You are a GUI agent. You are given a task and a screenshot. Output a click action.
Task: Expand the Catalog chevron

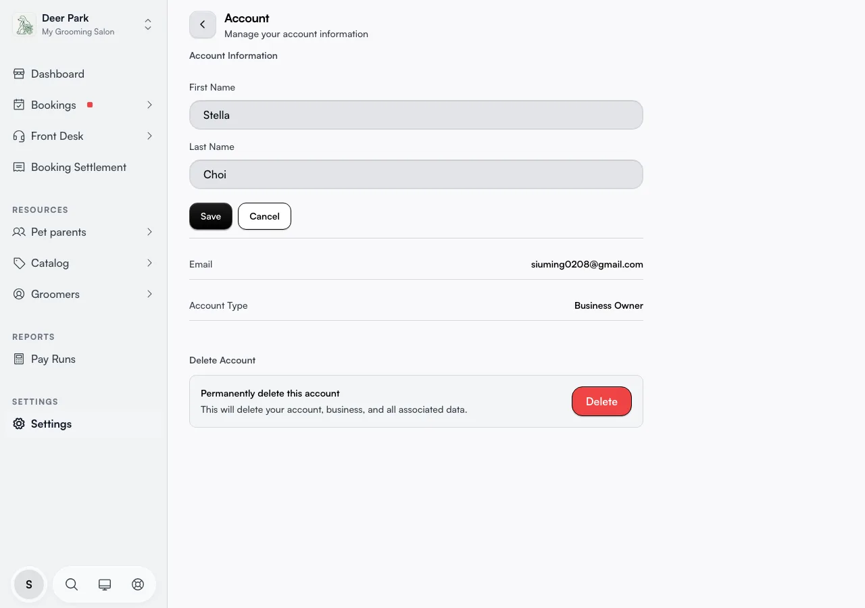tap(149, 263)
